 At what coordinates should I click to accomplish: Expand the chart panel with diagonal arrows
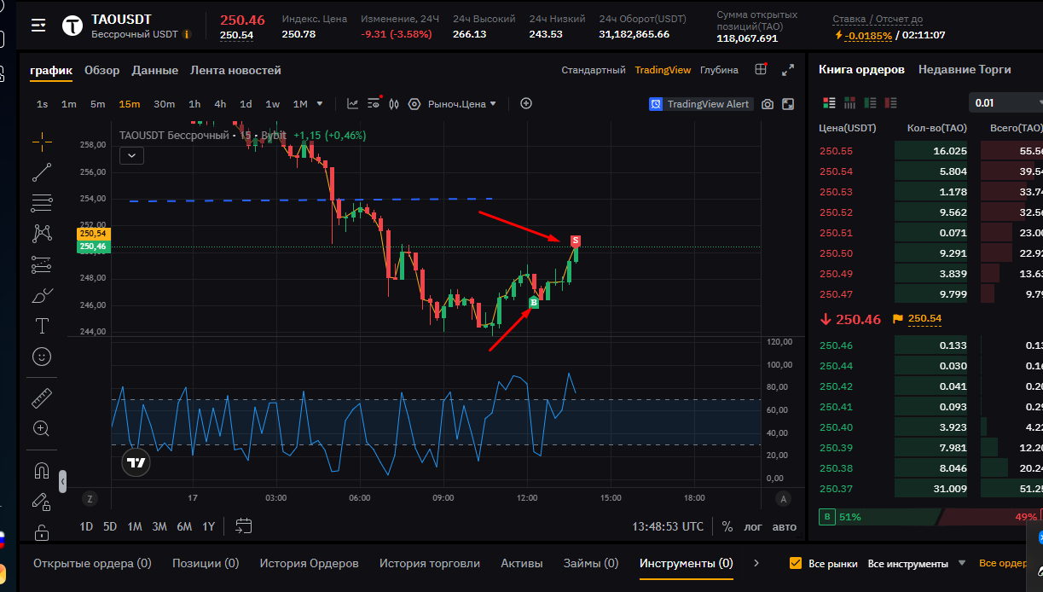pos(788,70)
